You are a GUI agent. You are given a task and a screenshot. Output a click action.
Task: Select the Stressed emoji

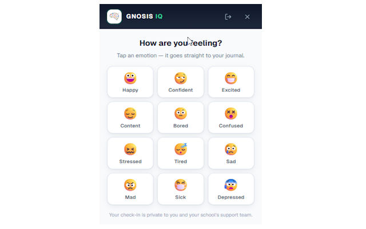pos(130,149)
